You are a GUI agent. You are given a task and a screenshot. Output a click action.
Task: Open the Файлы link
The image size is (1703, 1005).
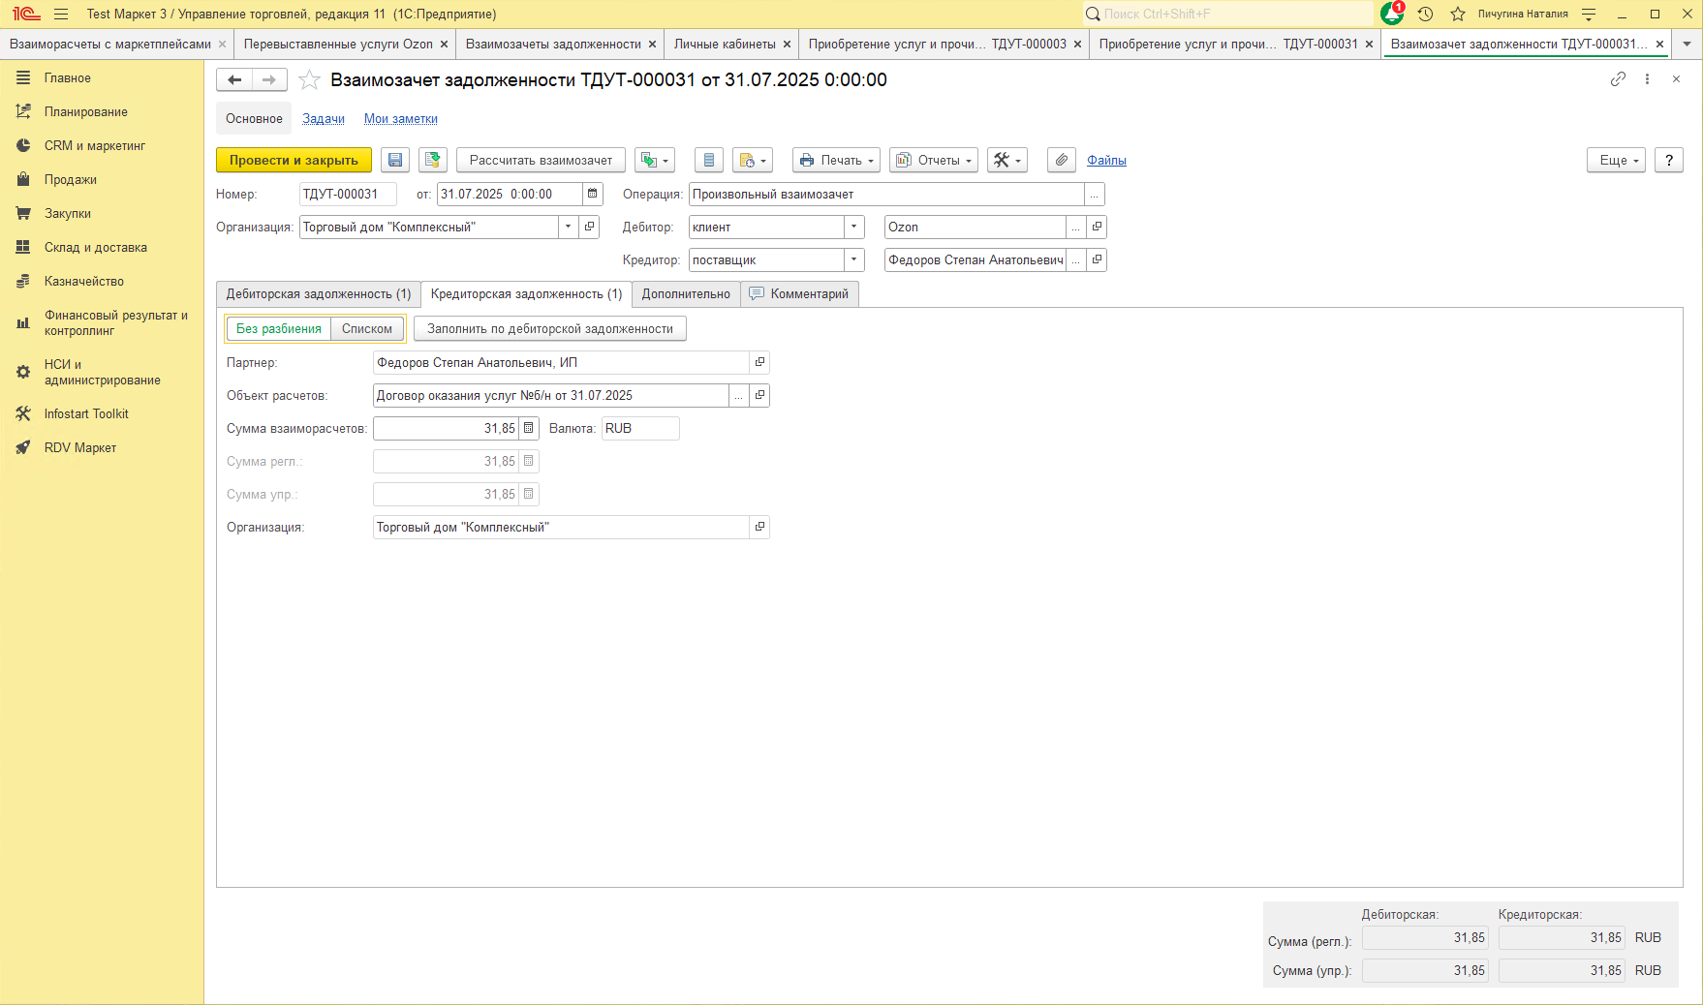point(1106,161)
